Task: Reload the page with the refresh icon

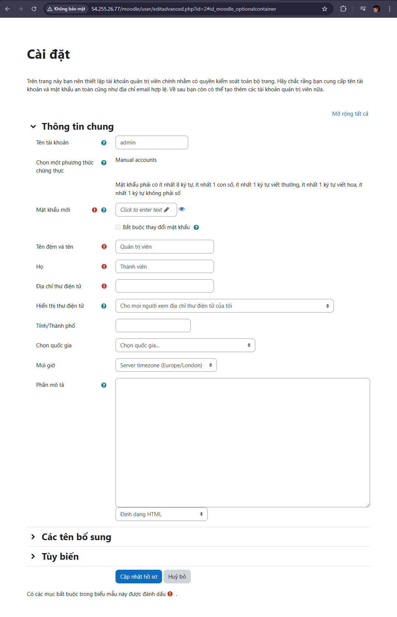Action: point(34,9)
